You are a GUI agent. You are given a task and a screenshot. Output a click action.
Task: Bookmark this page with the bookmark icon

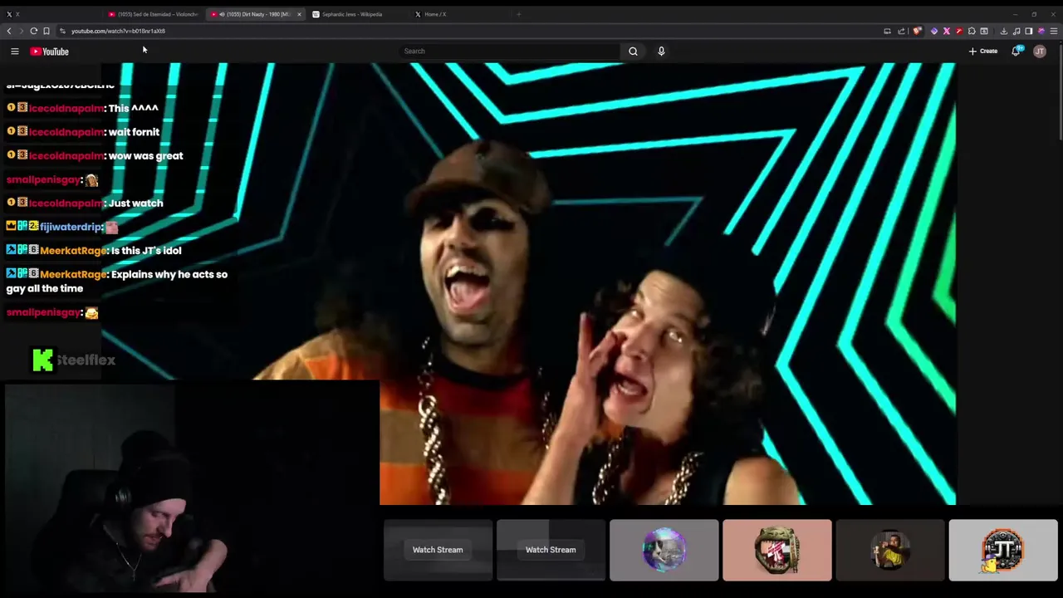tap(47, 31)
